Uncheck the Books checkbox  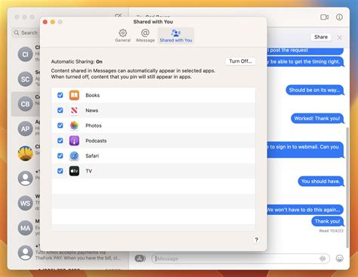coord(60,95)
